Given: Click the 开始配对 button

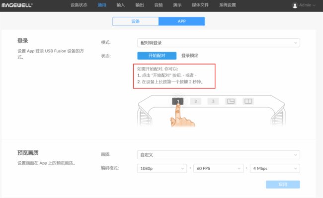Looking at the screenshot, I should point(157,56).
